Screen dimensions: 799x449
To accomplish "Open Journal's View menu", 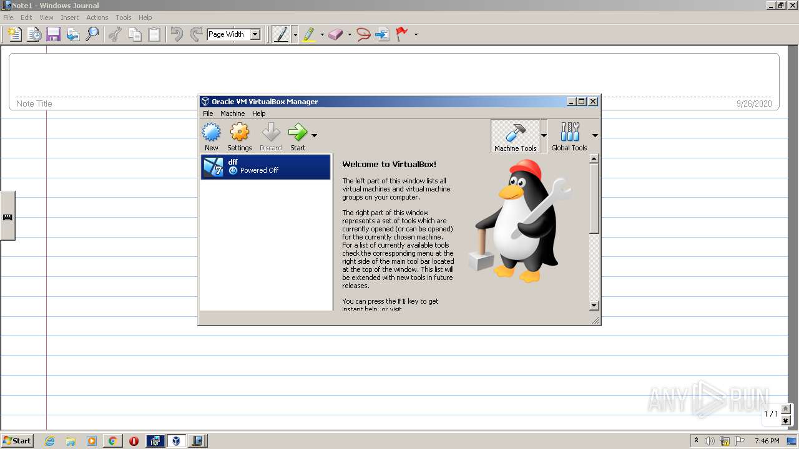I will (x=46, y=17).
